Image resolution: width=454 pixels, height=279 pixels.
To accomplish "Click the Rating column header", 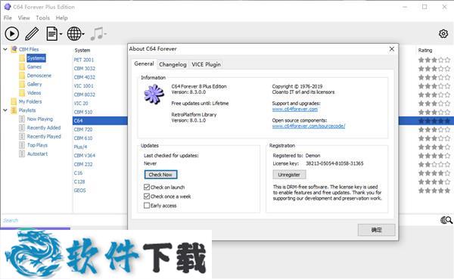I will click(425, 50).
